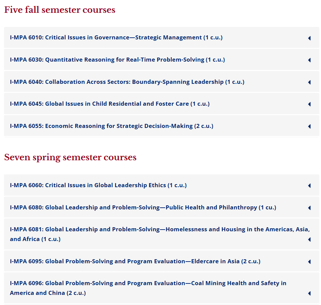Click the Seven spring semester courses heading
The width and height of the screenshot is (321, 305).
click(x=70, y=158)
